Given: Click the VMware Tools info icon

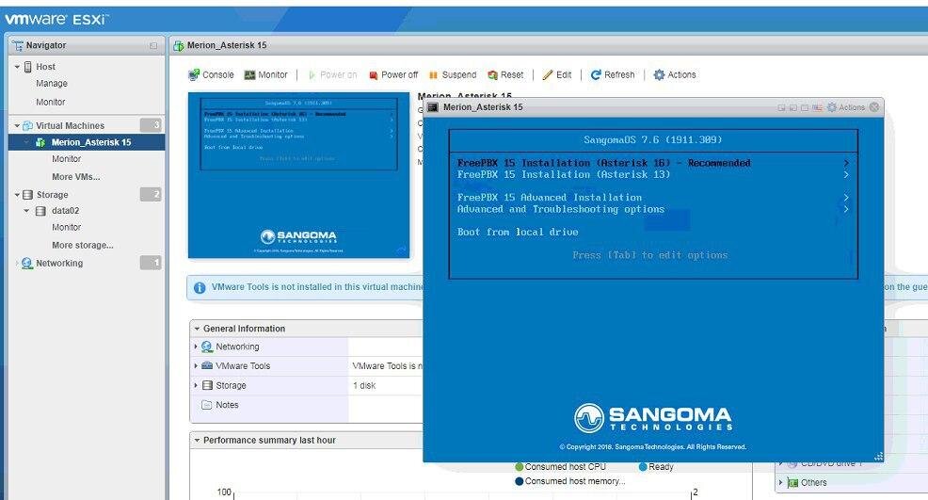Looking at the screenshot, I should (x=200, y=287).
